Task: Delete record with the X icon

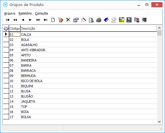Action: [x=68, y=20]
